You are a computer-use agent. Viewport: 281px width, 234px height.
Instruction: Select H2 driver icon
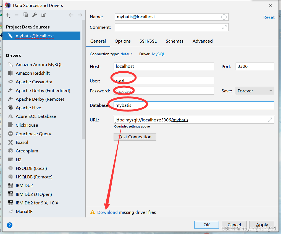tap(10, 160)
